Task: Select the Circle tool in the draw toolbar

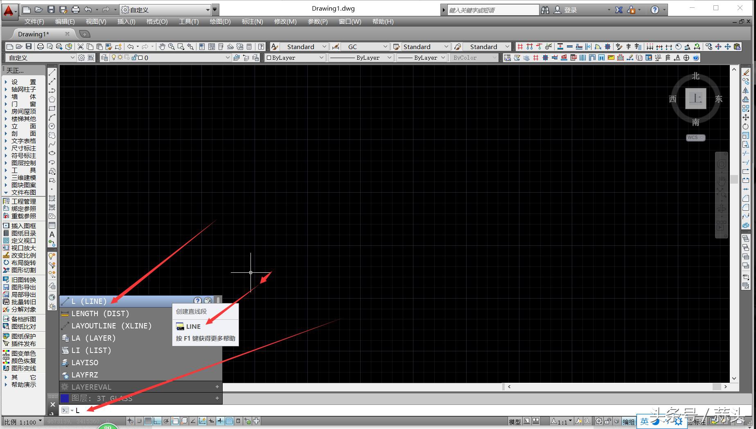Action: pyautogui.click(x=52, y=126)
